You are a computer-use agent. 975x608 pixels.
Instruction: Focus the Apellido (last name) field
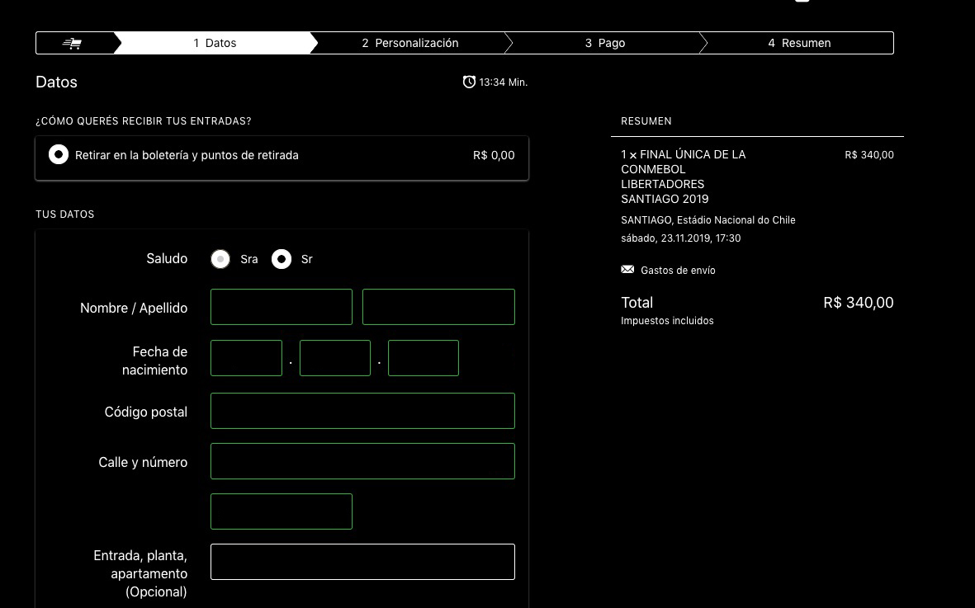(x=438, y=307)
